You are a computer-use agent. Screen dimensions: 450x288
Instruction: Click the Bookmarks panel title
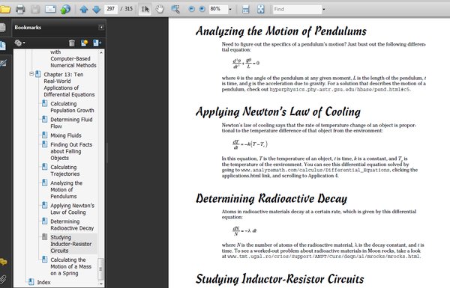coord(28,28)
